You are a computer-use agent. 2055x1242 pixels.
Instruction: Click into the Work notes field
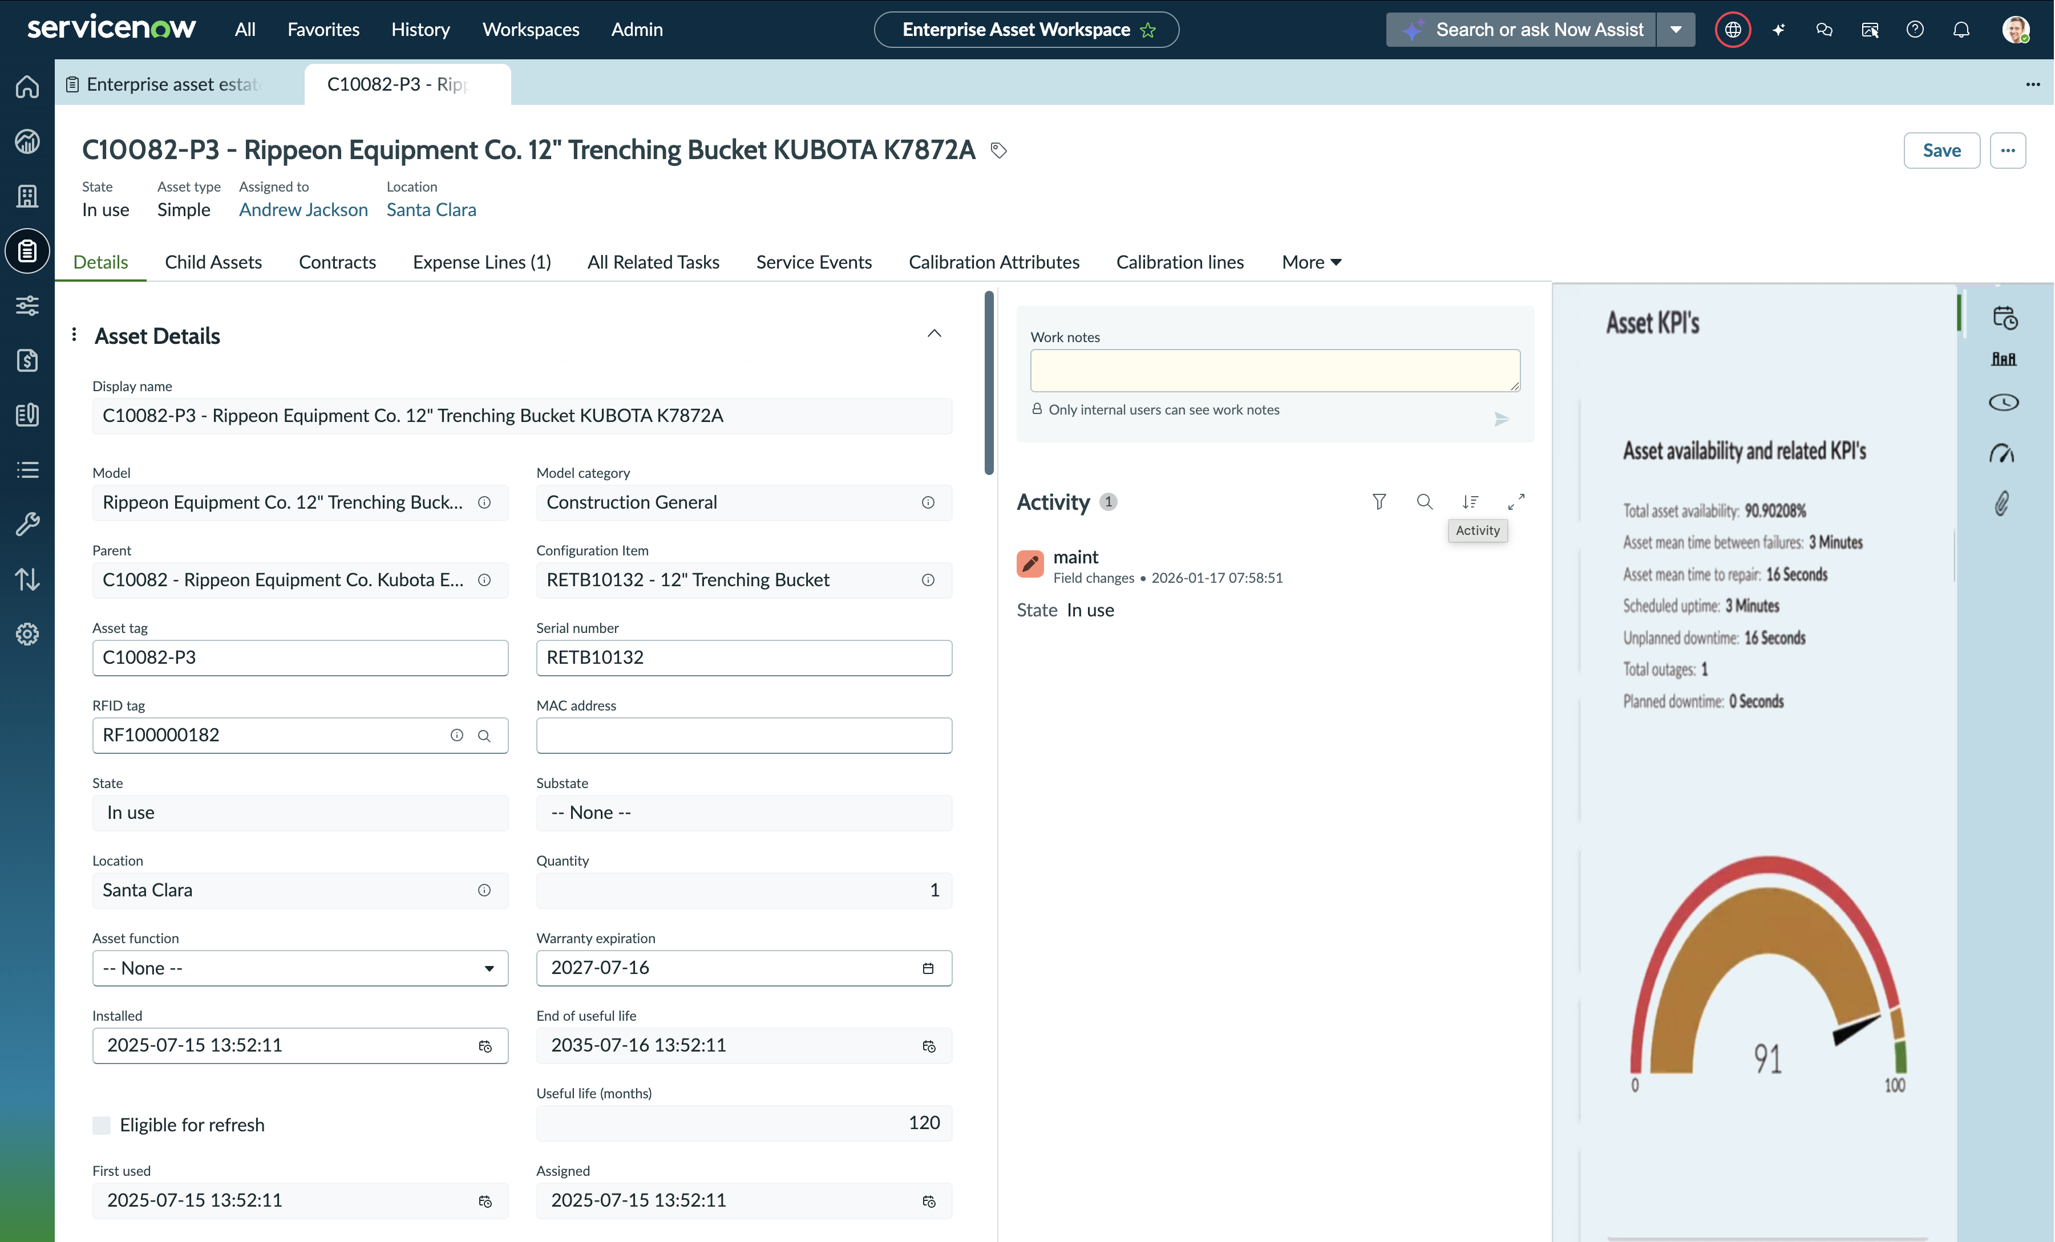pyautogui.click(x=1275, y=370)
